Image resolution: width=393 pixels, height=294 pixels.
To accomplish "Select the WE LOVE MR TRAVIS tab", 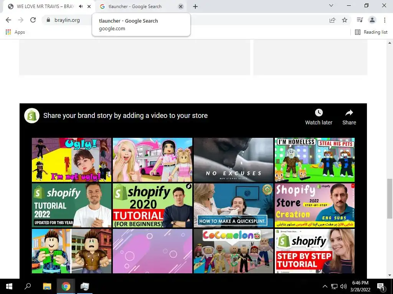I will point(45,7).
